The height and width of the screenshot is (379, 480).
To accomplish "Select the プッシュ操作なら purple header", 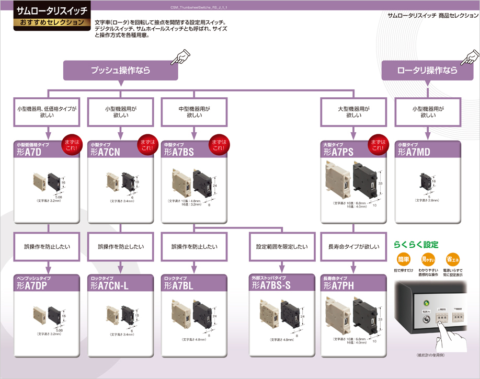I will coord(120,70).
